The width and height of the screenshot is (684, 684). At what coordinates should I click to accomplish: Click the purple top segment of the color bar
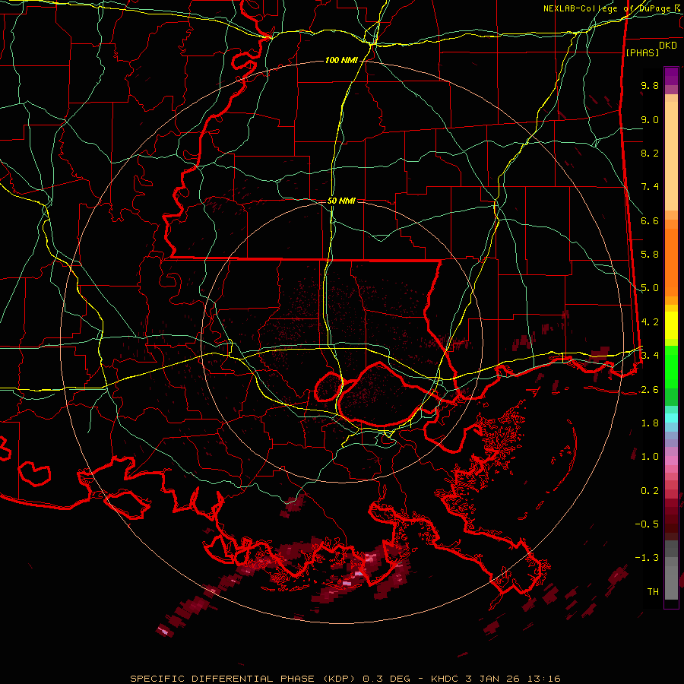click(671, 76)
